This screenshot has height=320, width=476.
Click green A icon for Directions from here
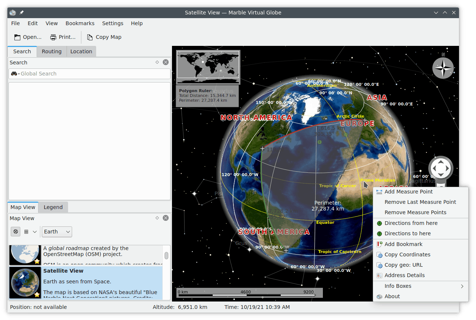click(379, 223)
